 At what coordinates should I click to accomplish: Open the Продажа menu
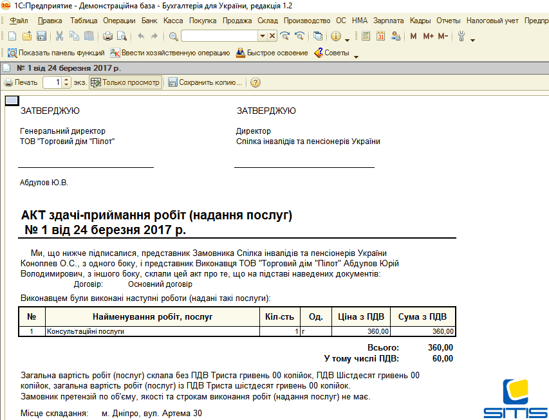237,21
